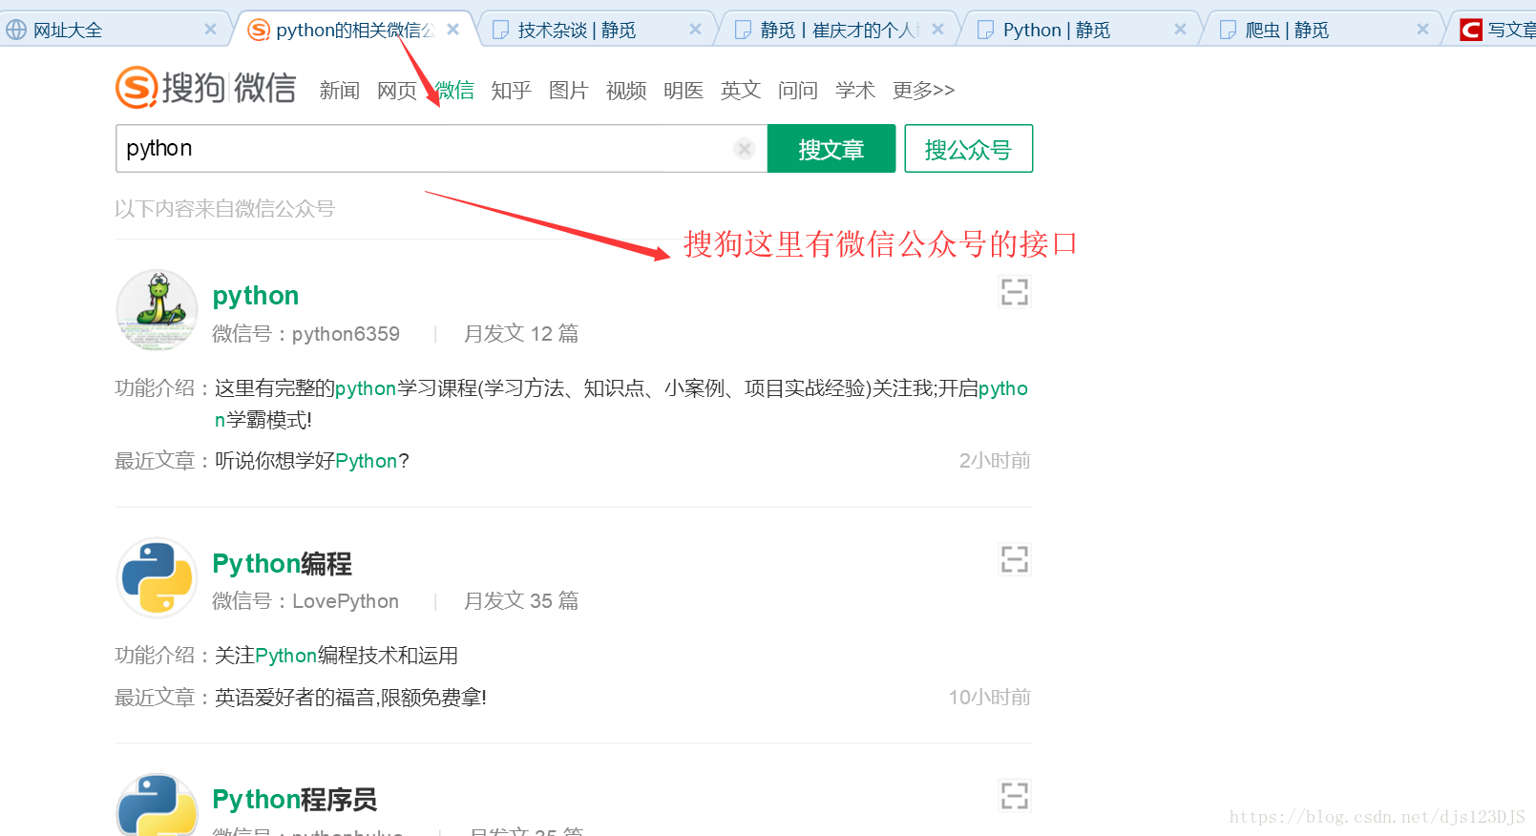Select WeChat ID text LovePython
Viewport: 1536px width, 836px height.
coord(346,601)
